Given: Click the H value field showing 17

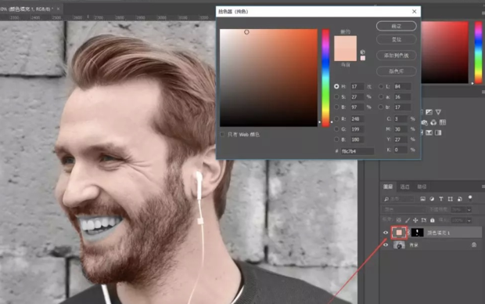Looking at the screenshot, I should [357, 86].
